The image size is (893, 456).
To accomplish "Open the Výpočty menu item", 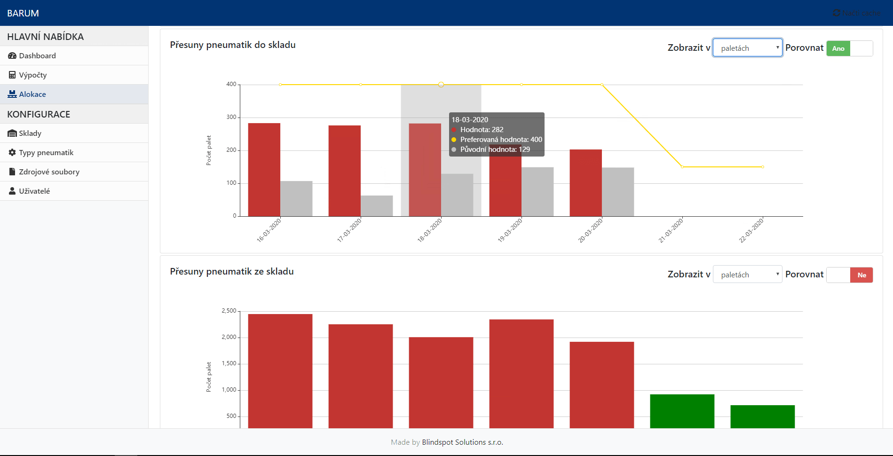I will coord(32,75).
